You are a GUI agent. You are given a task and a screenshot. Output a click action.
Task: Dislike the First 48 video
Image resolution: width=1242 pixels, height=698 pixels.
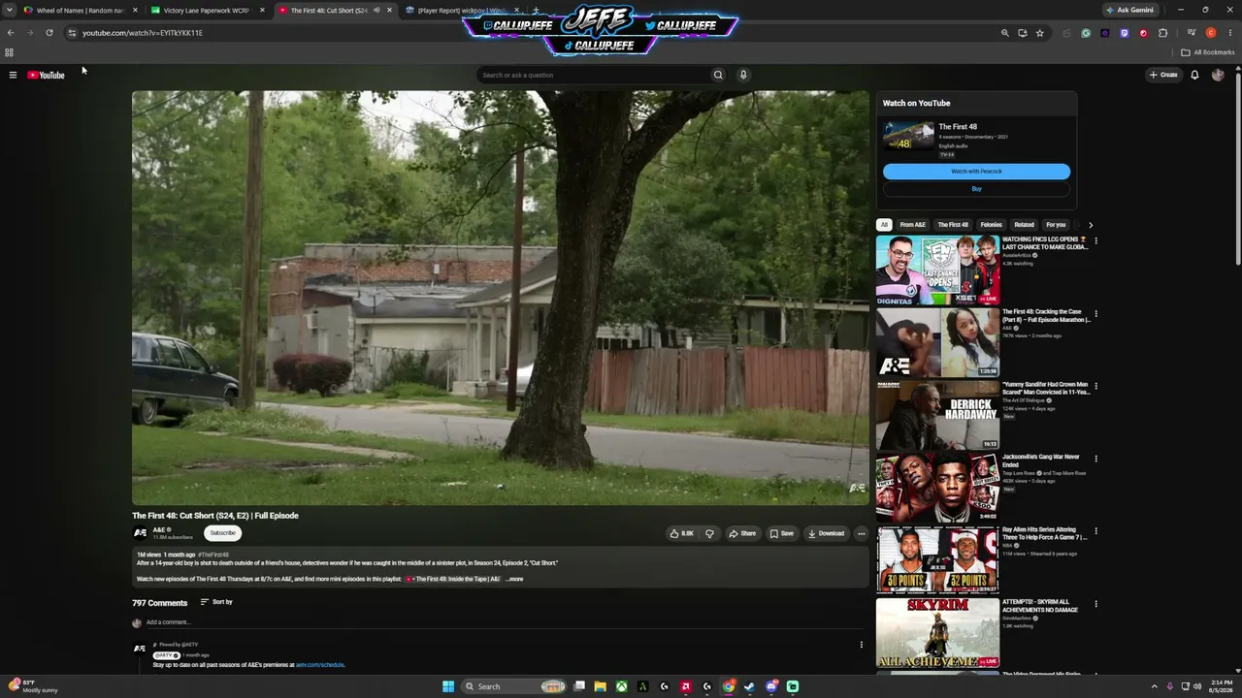(x=709, y=533)
